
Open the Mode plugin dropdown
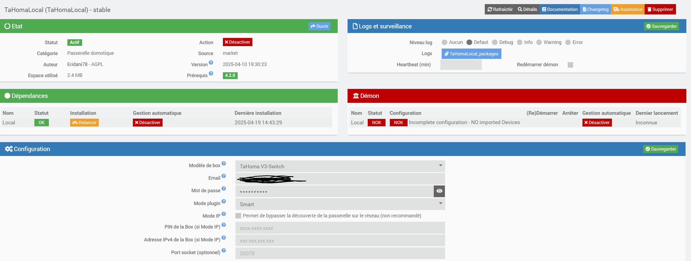340,204
